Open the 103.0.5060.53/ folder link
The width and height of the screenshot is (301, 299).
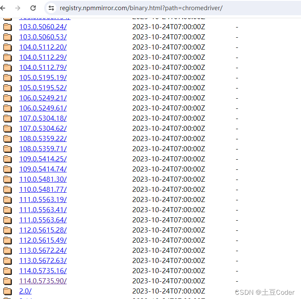pos(43,37)
